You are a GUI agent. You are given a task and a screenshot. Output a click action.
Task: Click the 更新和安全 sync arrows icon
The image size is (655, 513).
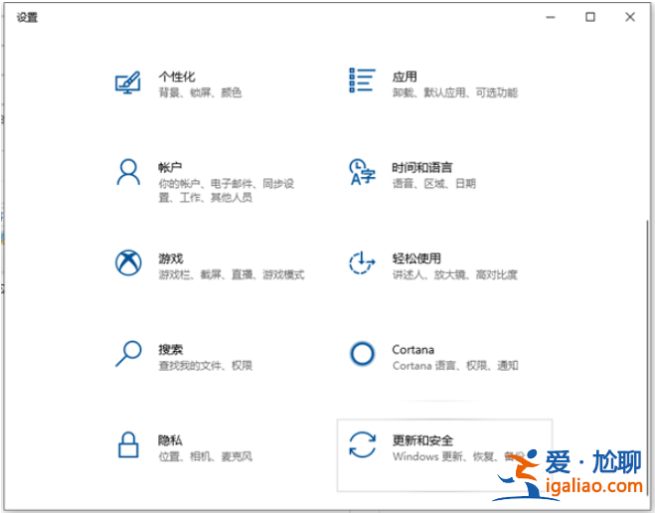coord(362,445)
